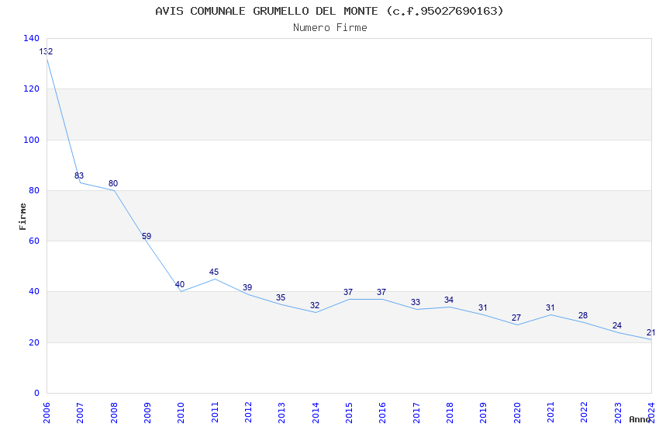Select data label 31 above 2019
This screenshot has height=427, width=659.
[483, 307]
